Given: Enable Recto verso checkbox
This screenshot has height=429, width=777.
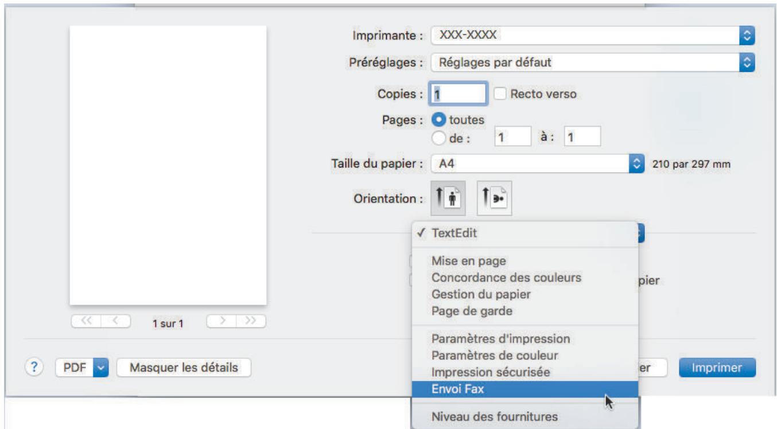Looking at the screenshot, I should pos(500,93).
